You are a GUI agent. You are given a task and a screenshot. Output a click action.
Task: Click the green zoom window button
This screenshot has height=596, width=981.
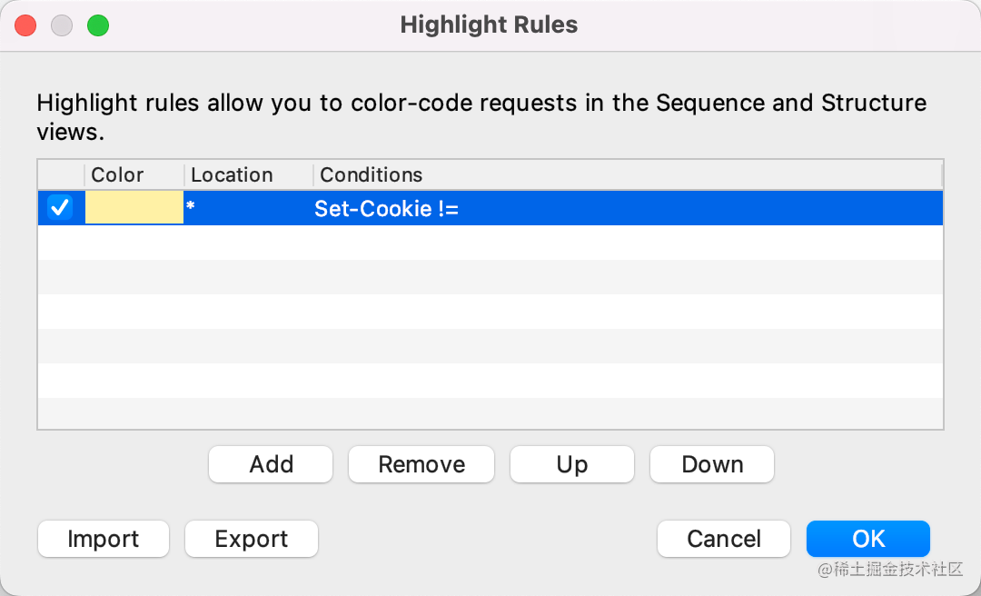click(98, 25)
